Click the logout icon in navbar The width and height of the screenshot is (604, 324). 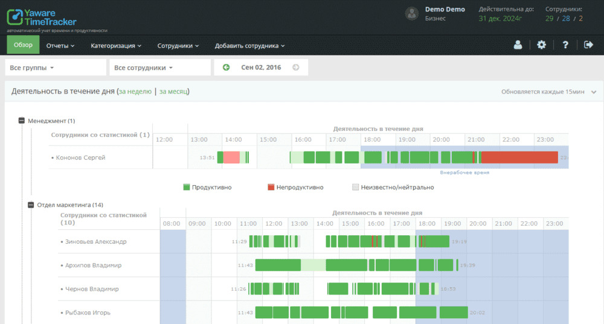[589, 45]
